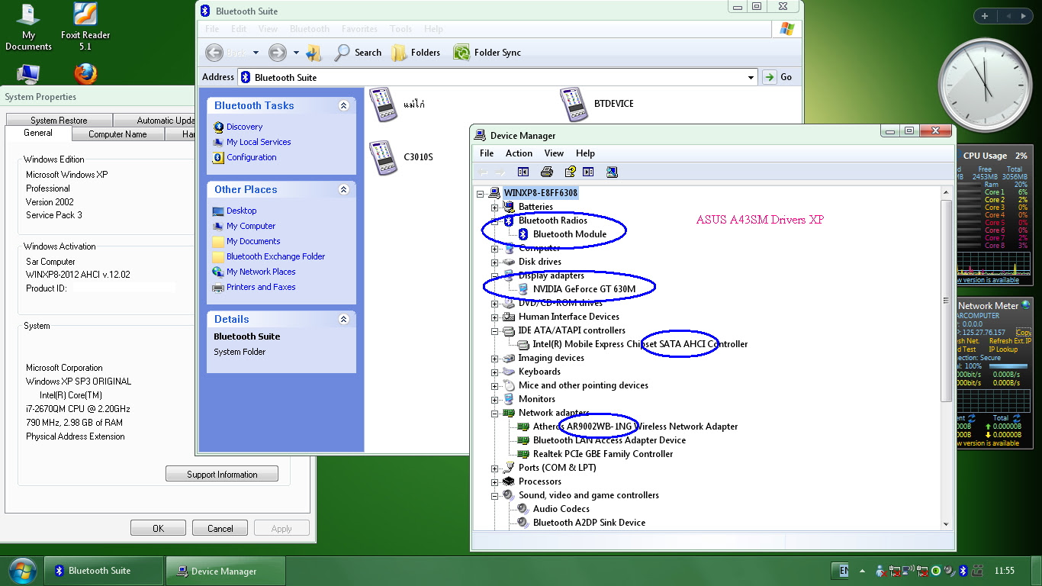This screenshot has height=586, width=1042.
Task: Click Show/Hide Action Pane icon in Device Manager
Action: click(588, 172)
